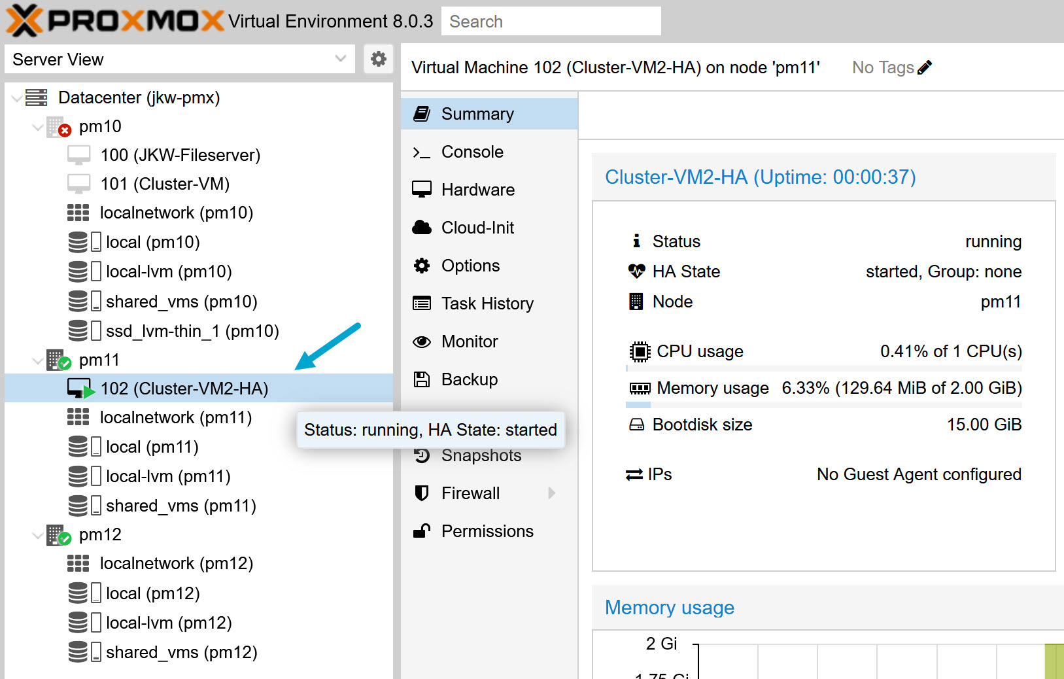Expand the Firewall submenu arrow
The height and width of the screenshot is (679, 1064).
pyautogui.click(x=551, y=493)
